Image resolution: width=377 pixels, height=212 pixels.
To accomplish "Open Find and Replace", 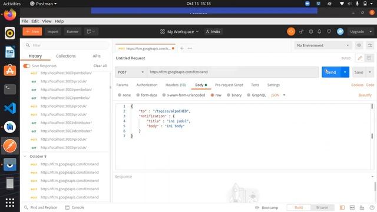I will pos(41,207).
